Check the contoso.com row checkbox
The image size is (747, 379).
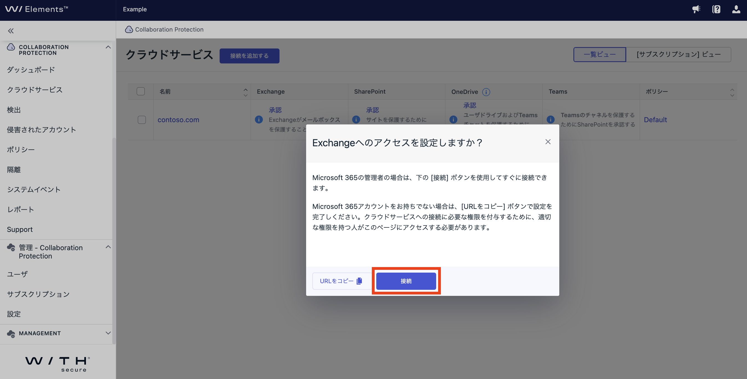(x=142, y=120)
